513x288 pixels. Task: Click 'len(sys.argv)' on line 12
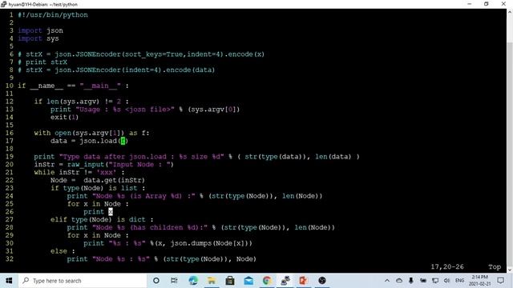click(73, 102)
